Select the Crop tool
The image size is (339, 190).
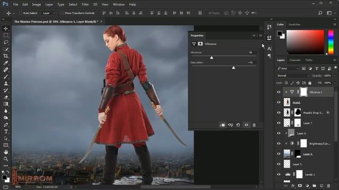pos(6,56)
